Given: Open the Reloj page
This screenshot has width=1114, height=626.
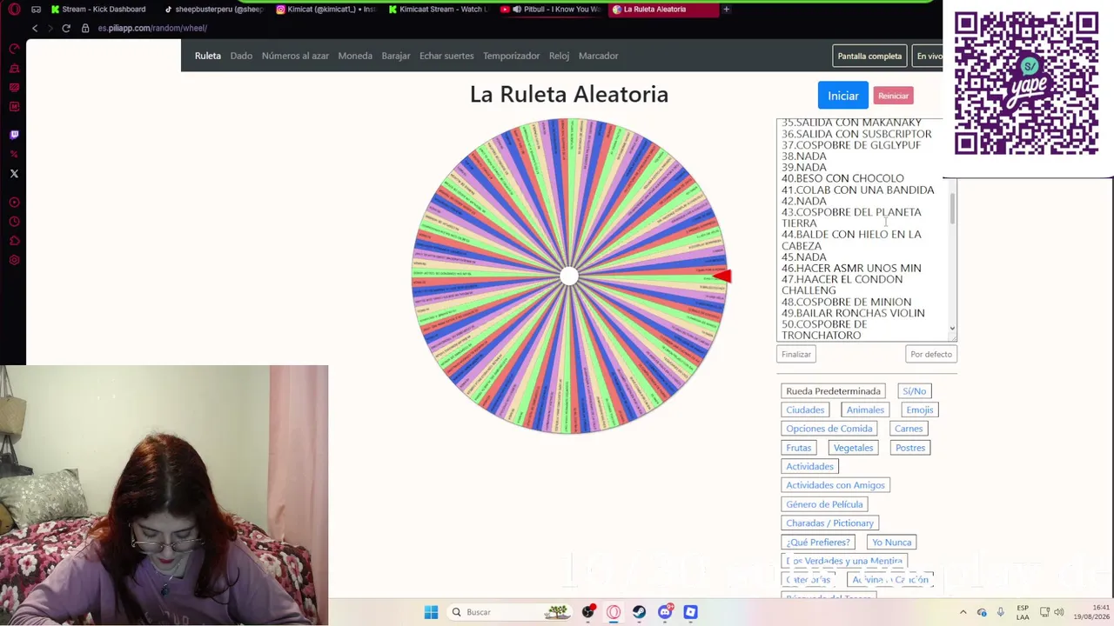Looking at the screenshot, I should [x=559, y=56].
